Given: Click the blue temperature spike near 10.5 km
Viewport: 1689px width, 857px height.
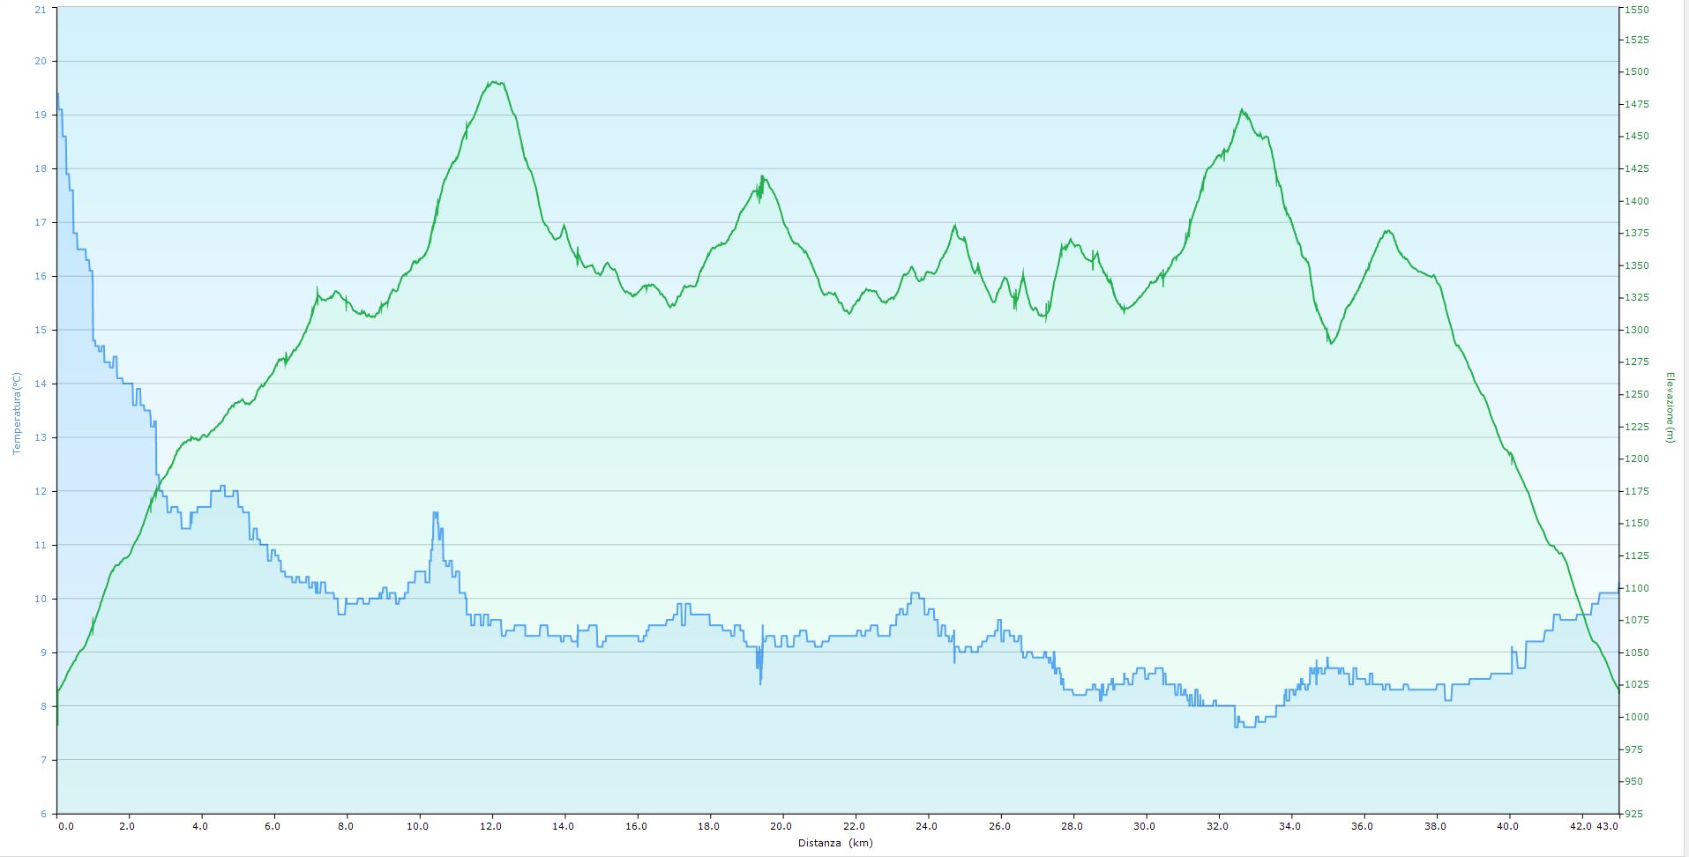Looking at the screenshot, I should 435,513.
